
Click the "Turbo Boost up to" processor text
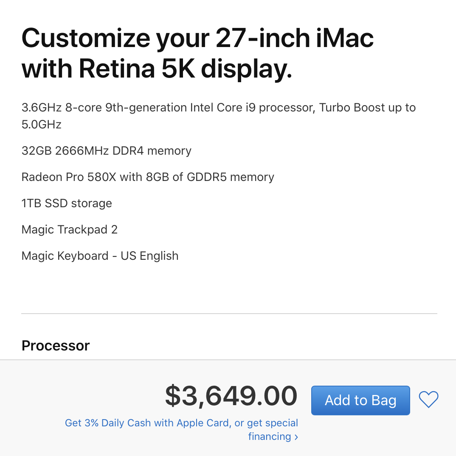367,108
